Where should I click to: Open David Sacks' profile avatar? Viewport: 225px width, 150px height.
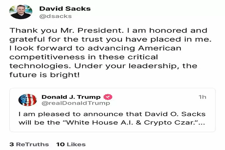point(21,12)
